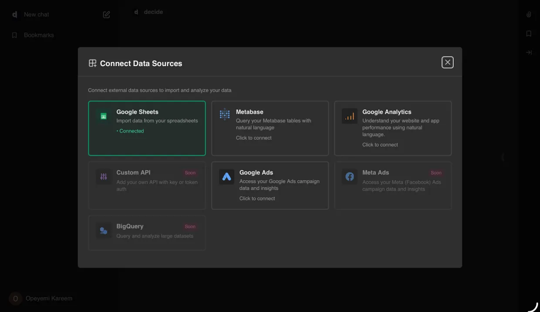Screen dimensions: 540x312
Task: Click the Connected status under Google Sheets
Action: 130,131
